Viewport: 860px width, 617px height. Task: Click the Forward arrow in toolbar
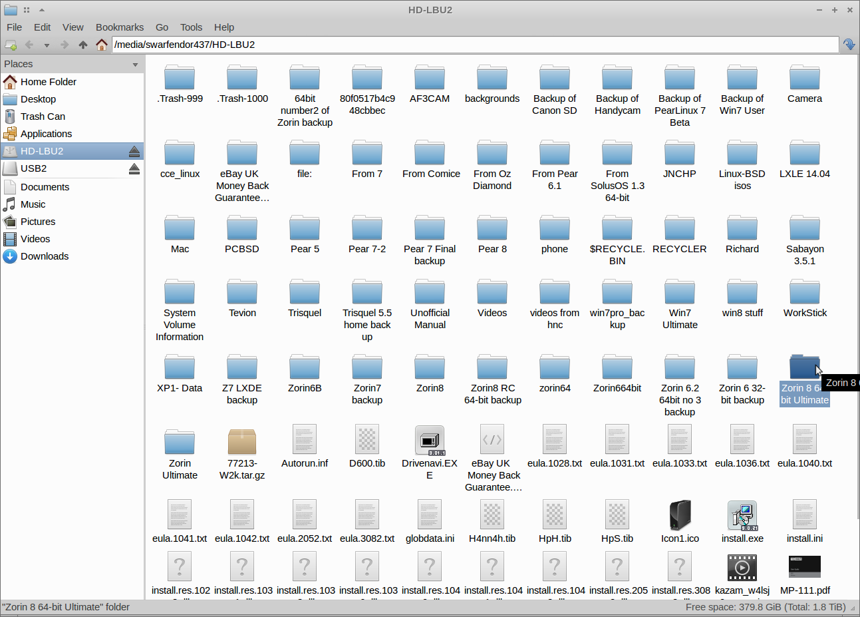click(x=65, y=45)
